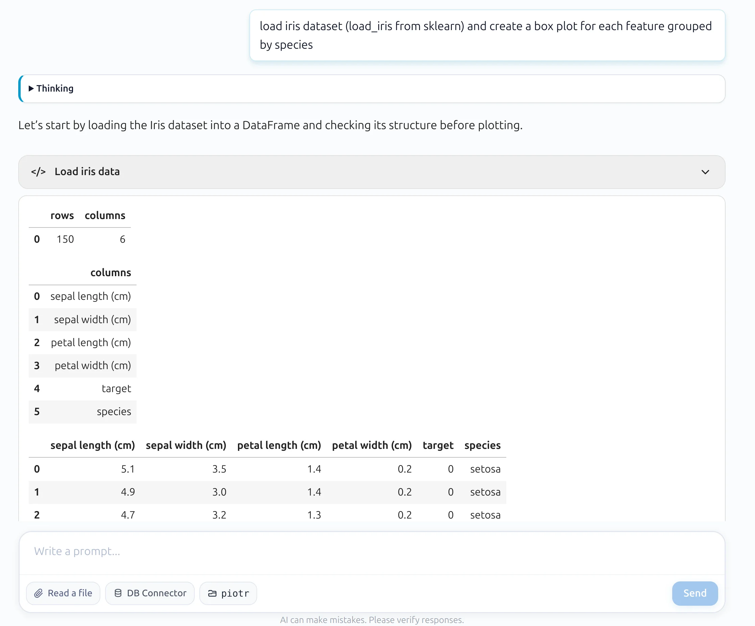Image resolution: width=755 pixels, height=626 pixels.
Task: Click the paperclip icon on Read a file
Action: [39, 593]
